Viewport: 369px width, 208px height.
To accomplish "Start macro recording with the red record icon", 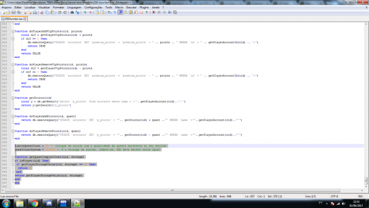I will pyautogui.click(x=153, y=13).
